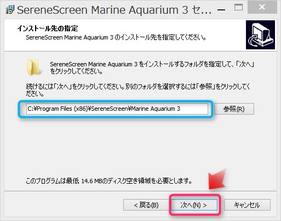The image size is (281, 221).
Task: Click the instruction text beside the folder icon
Action: coord(152,67)
